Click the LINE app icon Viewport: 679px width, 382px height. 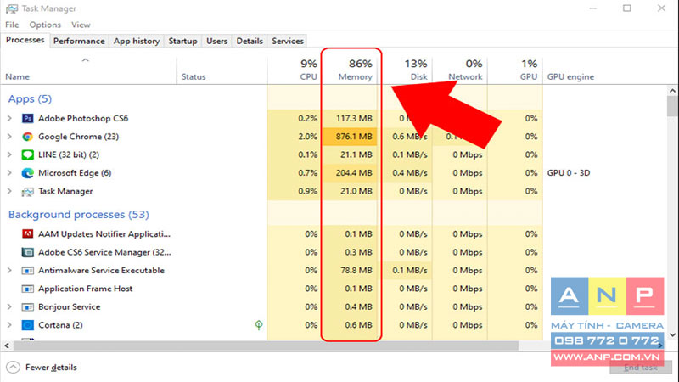[x=28, y=154]
